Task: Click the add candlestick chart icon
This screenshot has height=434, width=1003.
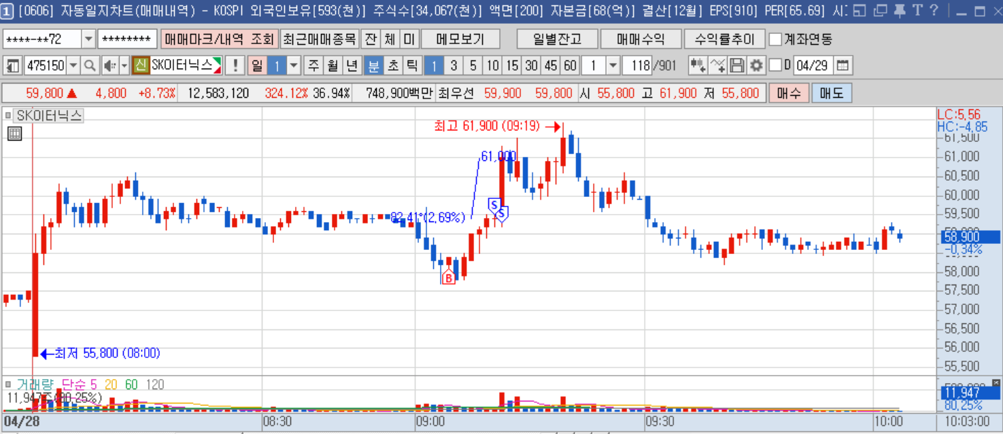Action: pyautogui.click(x=698, y=66)
